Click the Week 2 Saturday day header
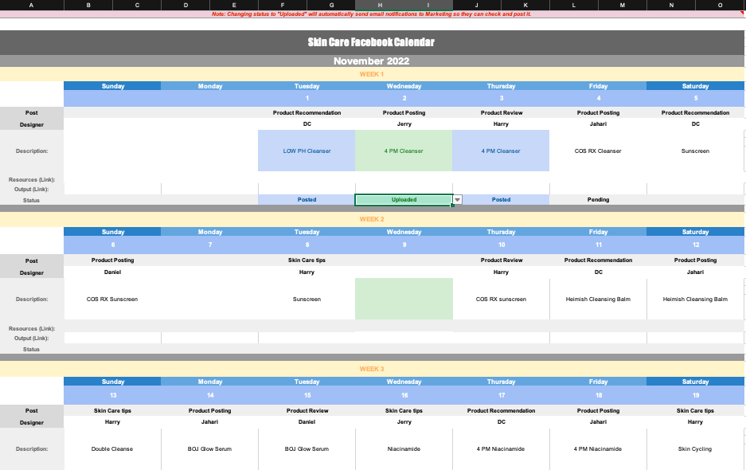The height and width of the screenshot is (470, 746). tap(696, 232)
